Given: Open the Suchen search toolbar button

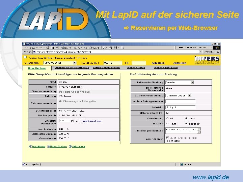Looking at the screenshot, I should pyautogui.click(x=66, y=48).
